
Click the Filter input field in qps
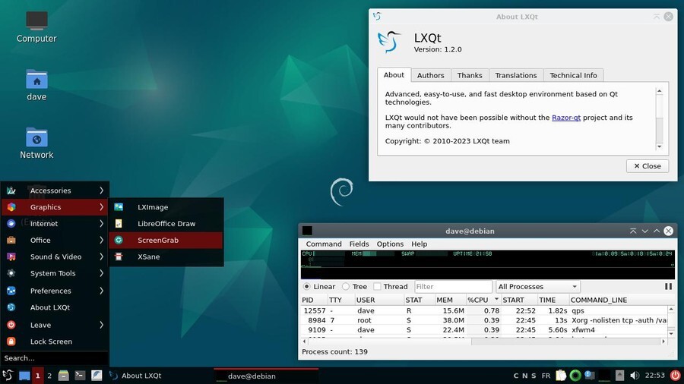coord(453,286)
